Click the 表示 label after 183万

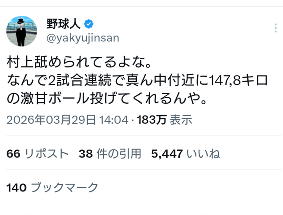coord(181,119)
